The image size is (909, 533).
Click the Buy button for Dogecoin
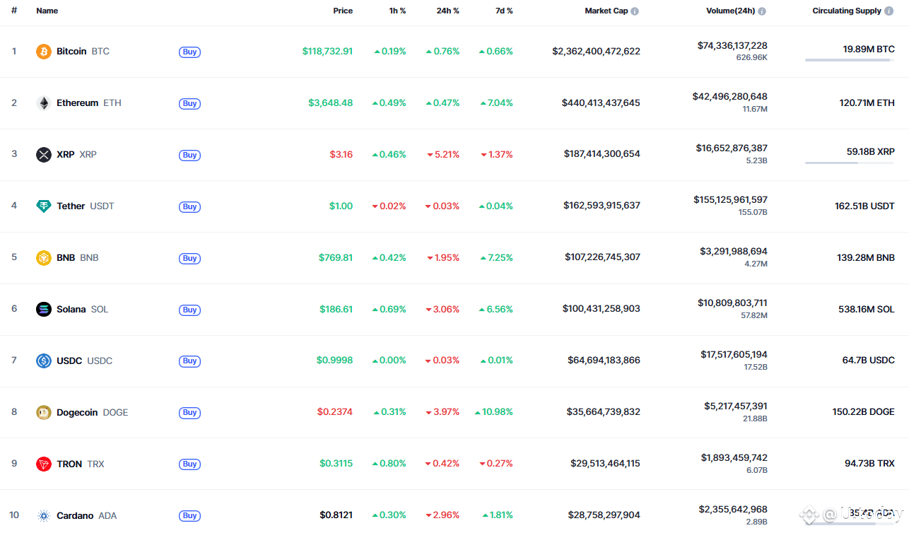point(189,413)
